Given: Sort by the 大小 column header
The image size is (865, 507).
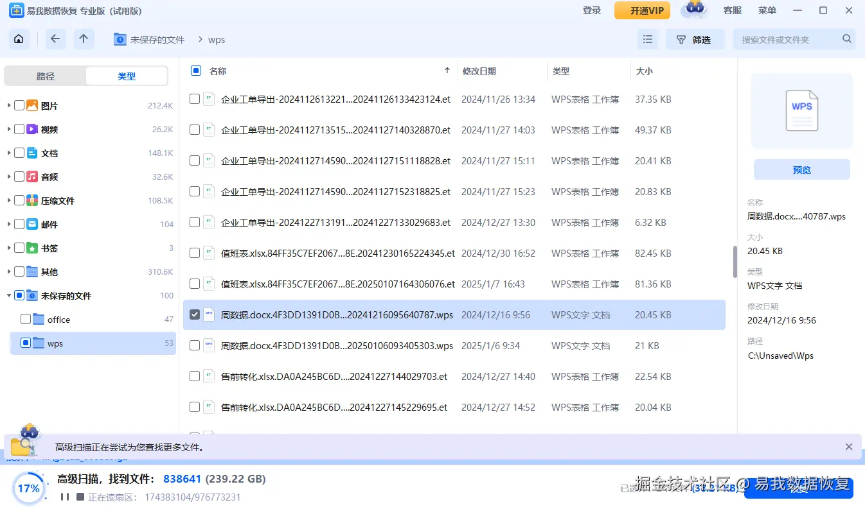Looking at the screenshot, I should pyautogui.click(x=645, y=71).
